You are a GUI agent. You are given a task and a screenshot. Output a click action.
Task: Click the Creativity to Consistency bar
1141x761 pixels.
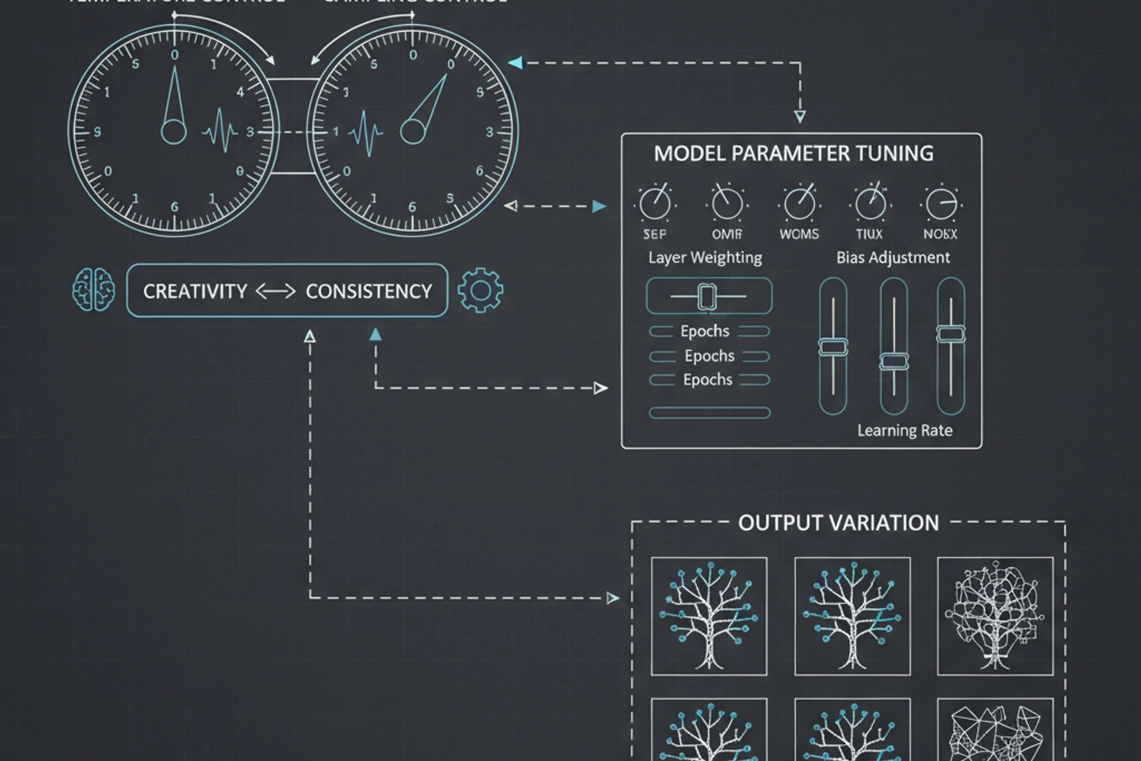coord(287,291)
